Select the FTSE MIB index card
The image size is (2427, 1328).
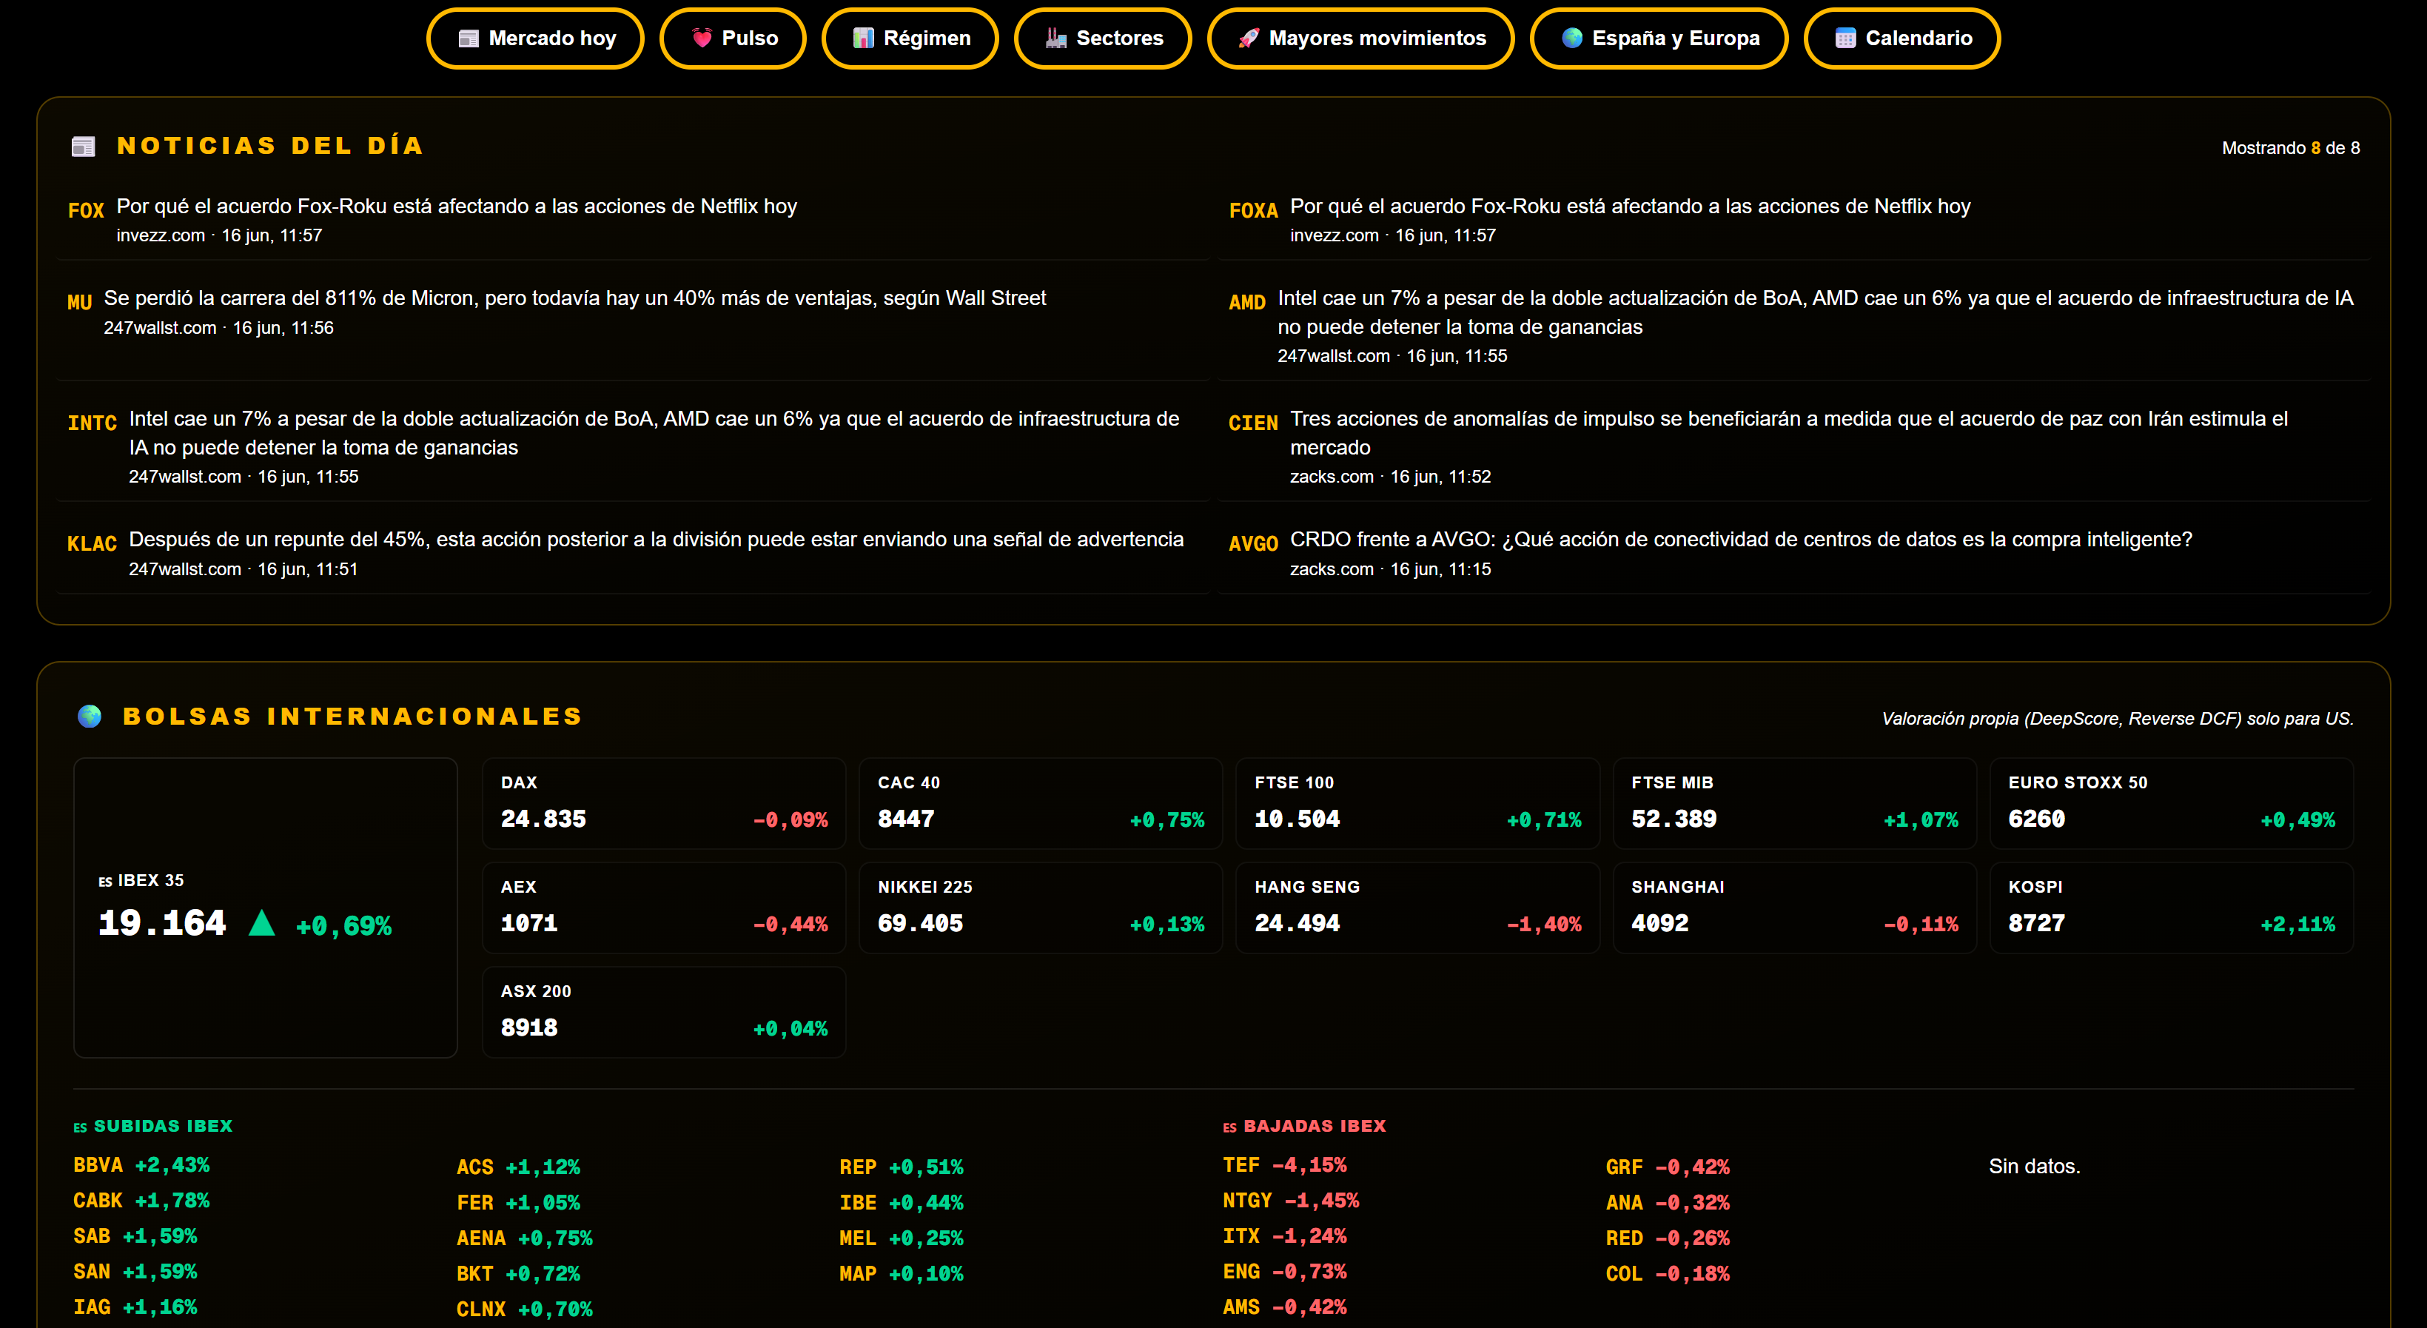[x=1795, y=804]
